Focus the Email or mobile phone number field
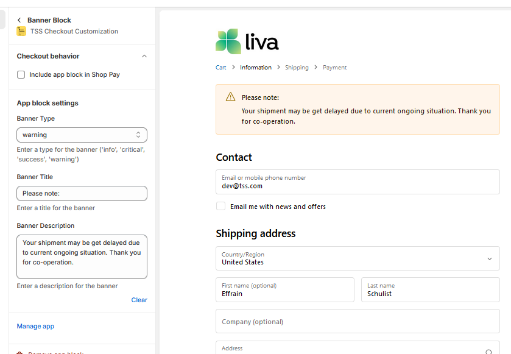This screenshot has width=511, height=354. 358,182
